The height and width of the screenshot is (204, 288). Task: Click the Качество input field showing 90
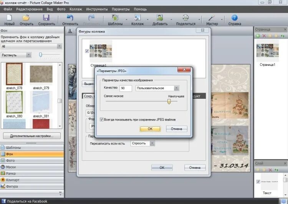coord(126,88)
